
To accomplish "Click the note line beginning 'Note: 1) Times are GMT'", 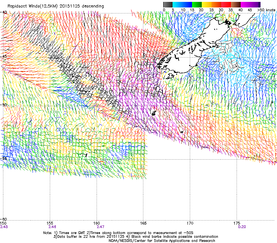I will point(118,233).
